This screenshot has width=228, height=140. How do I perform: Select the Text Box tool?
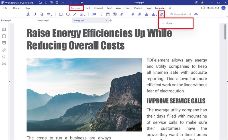coord(108,14)
